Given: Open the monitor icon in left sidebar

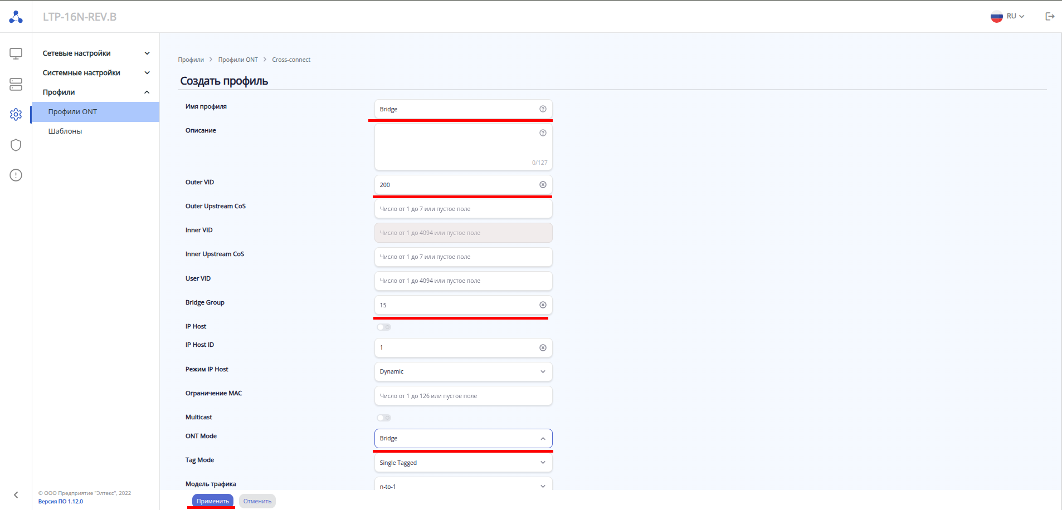Looking at the screenshot, I should [16, 53].
